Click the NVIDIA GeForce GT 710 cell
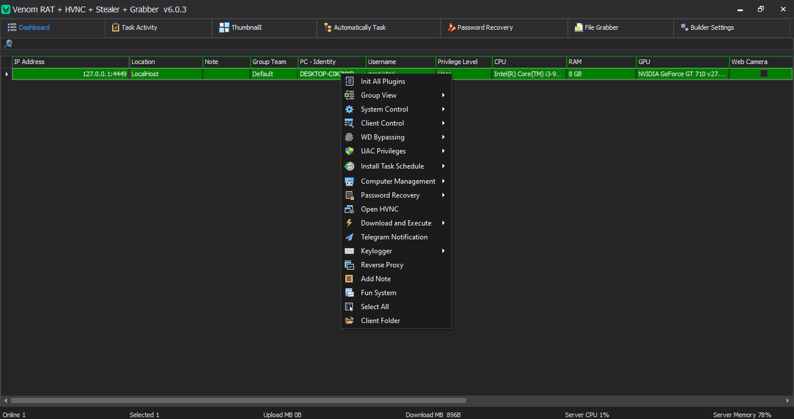Image resolution: width=794 pixels, height=419 pixels. (x=683, y=74)
